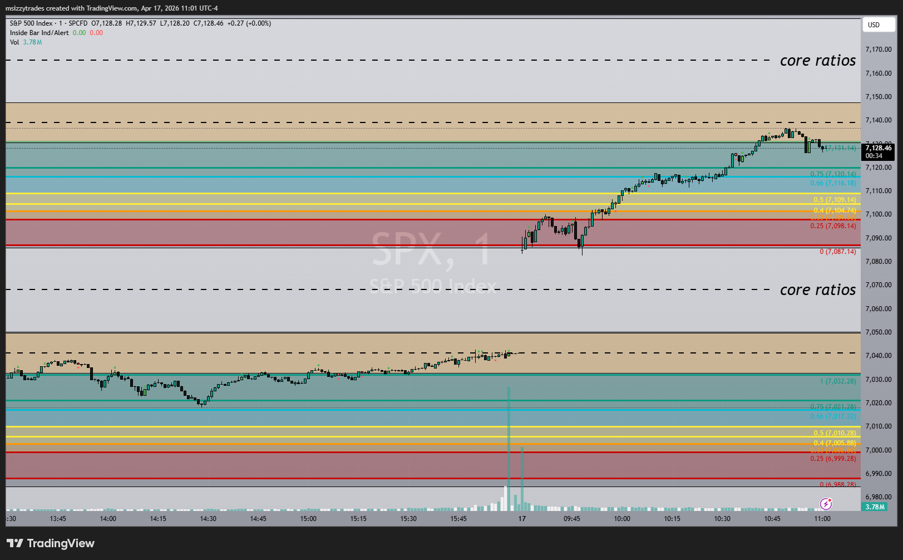903x560 pixels.
Task: Click the 15:00 time axis label
Action: click(308, 519)
